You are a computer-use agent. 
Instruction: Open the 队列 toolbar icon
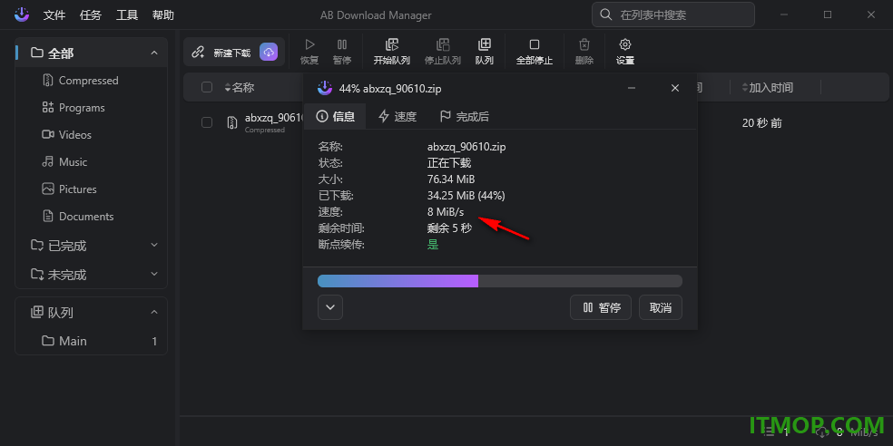(484, 52)
